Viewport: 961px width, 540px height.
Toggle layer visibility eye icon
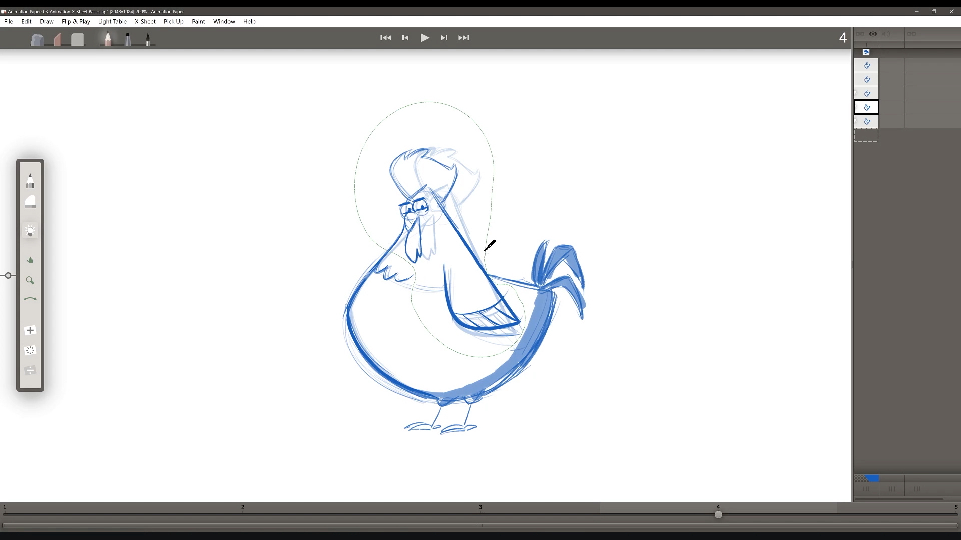873,34
